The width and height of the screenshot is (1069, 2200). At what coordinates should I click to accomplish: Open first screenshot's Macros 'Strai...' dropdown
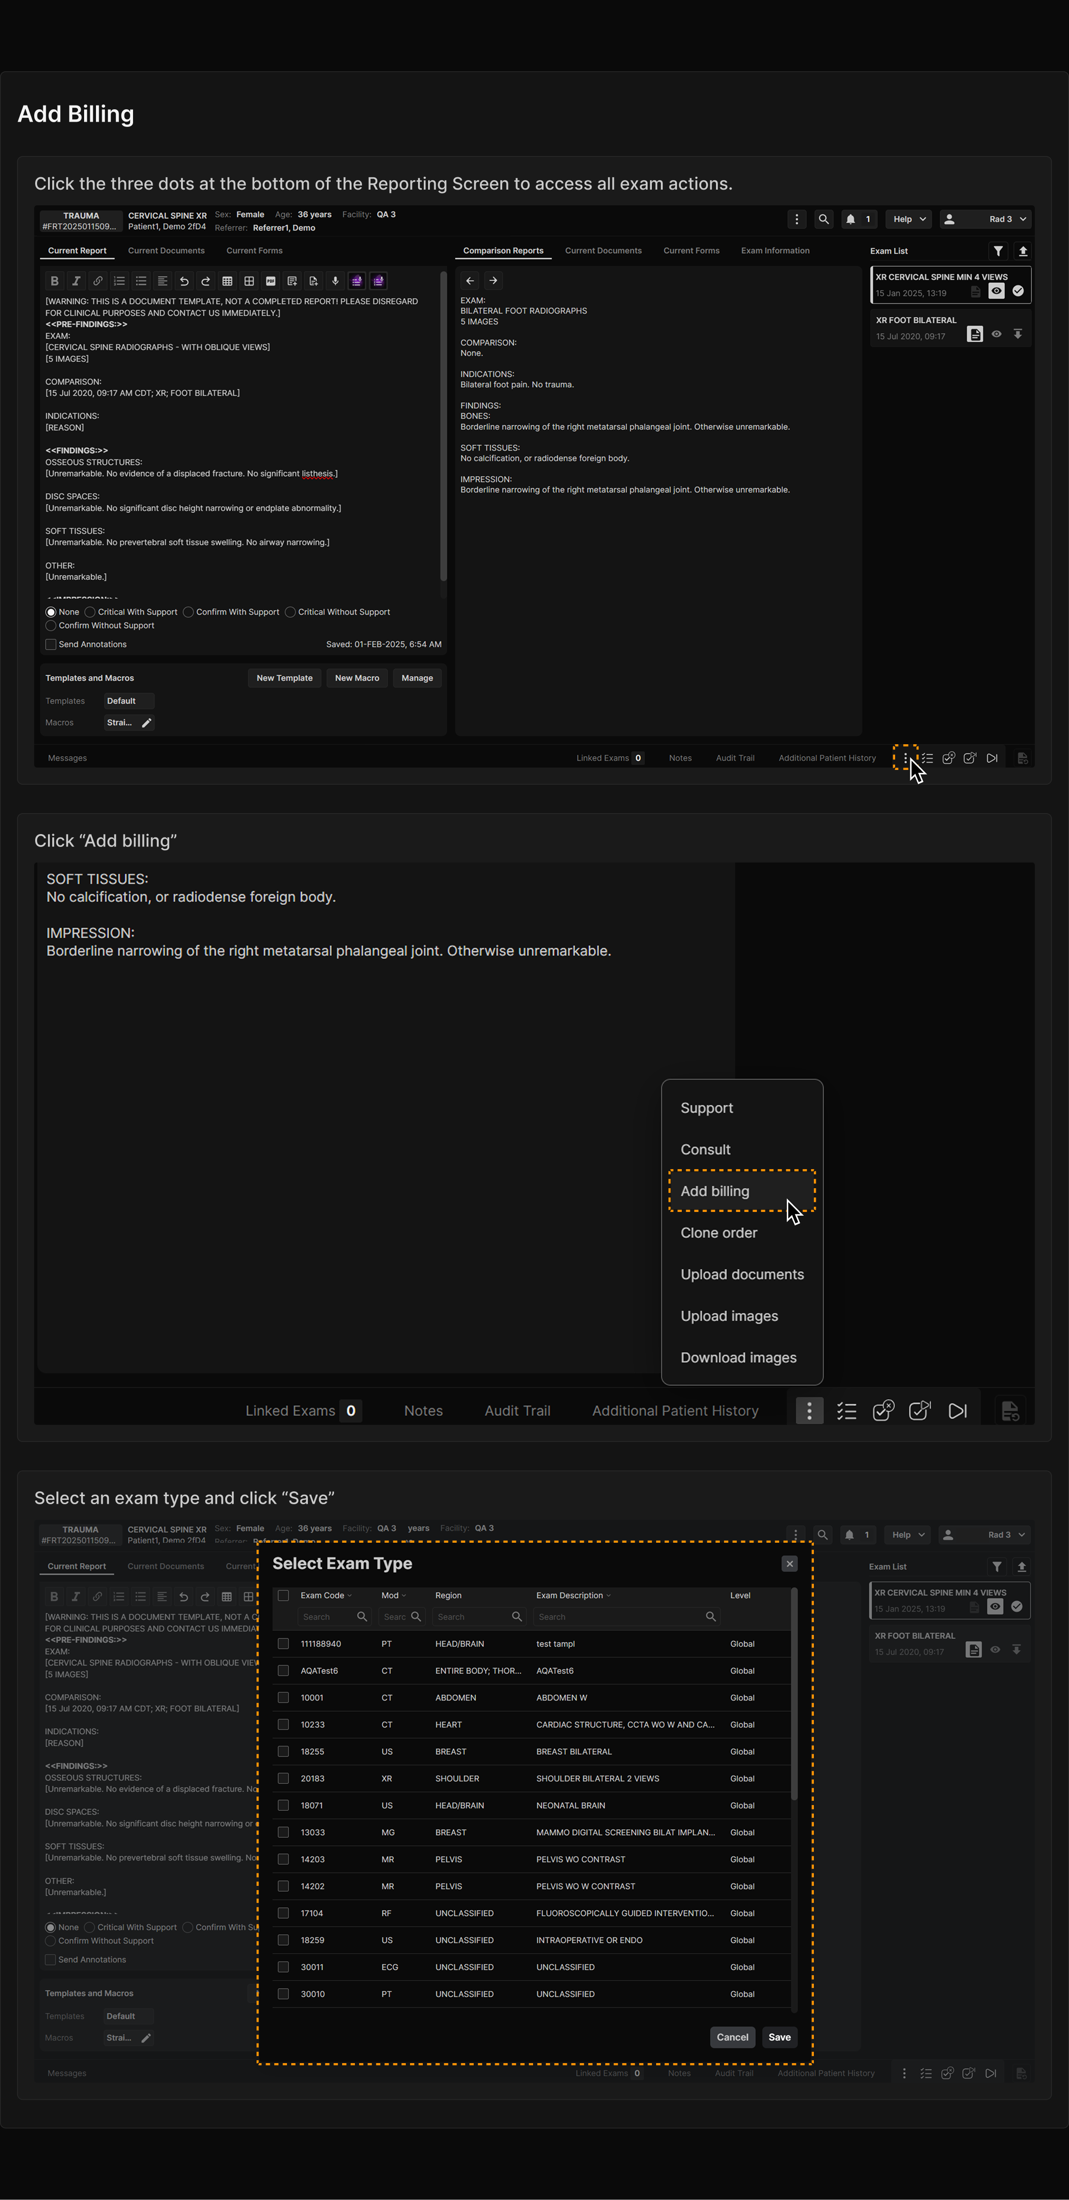120,722
